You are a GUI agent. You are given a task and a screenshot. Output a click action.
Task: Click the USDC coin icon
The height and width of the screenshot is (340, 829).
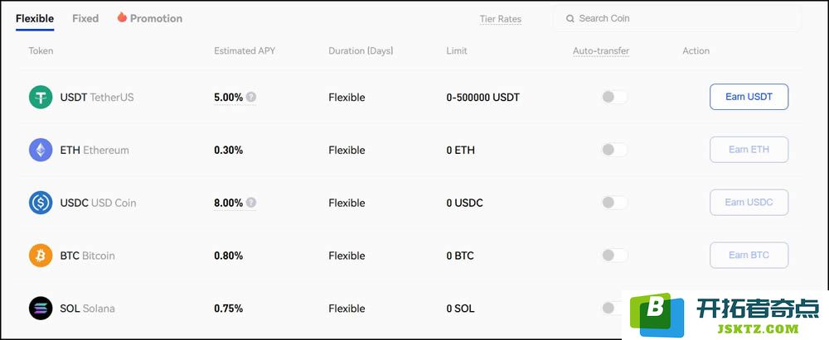[41, 203]
